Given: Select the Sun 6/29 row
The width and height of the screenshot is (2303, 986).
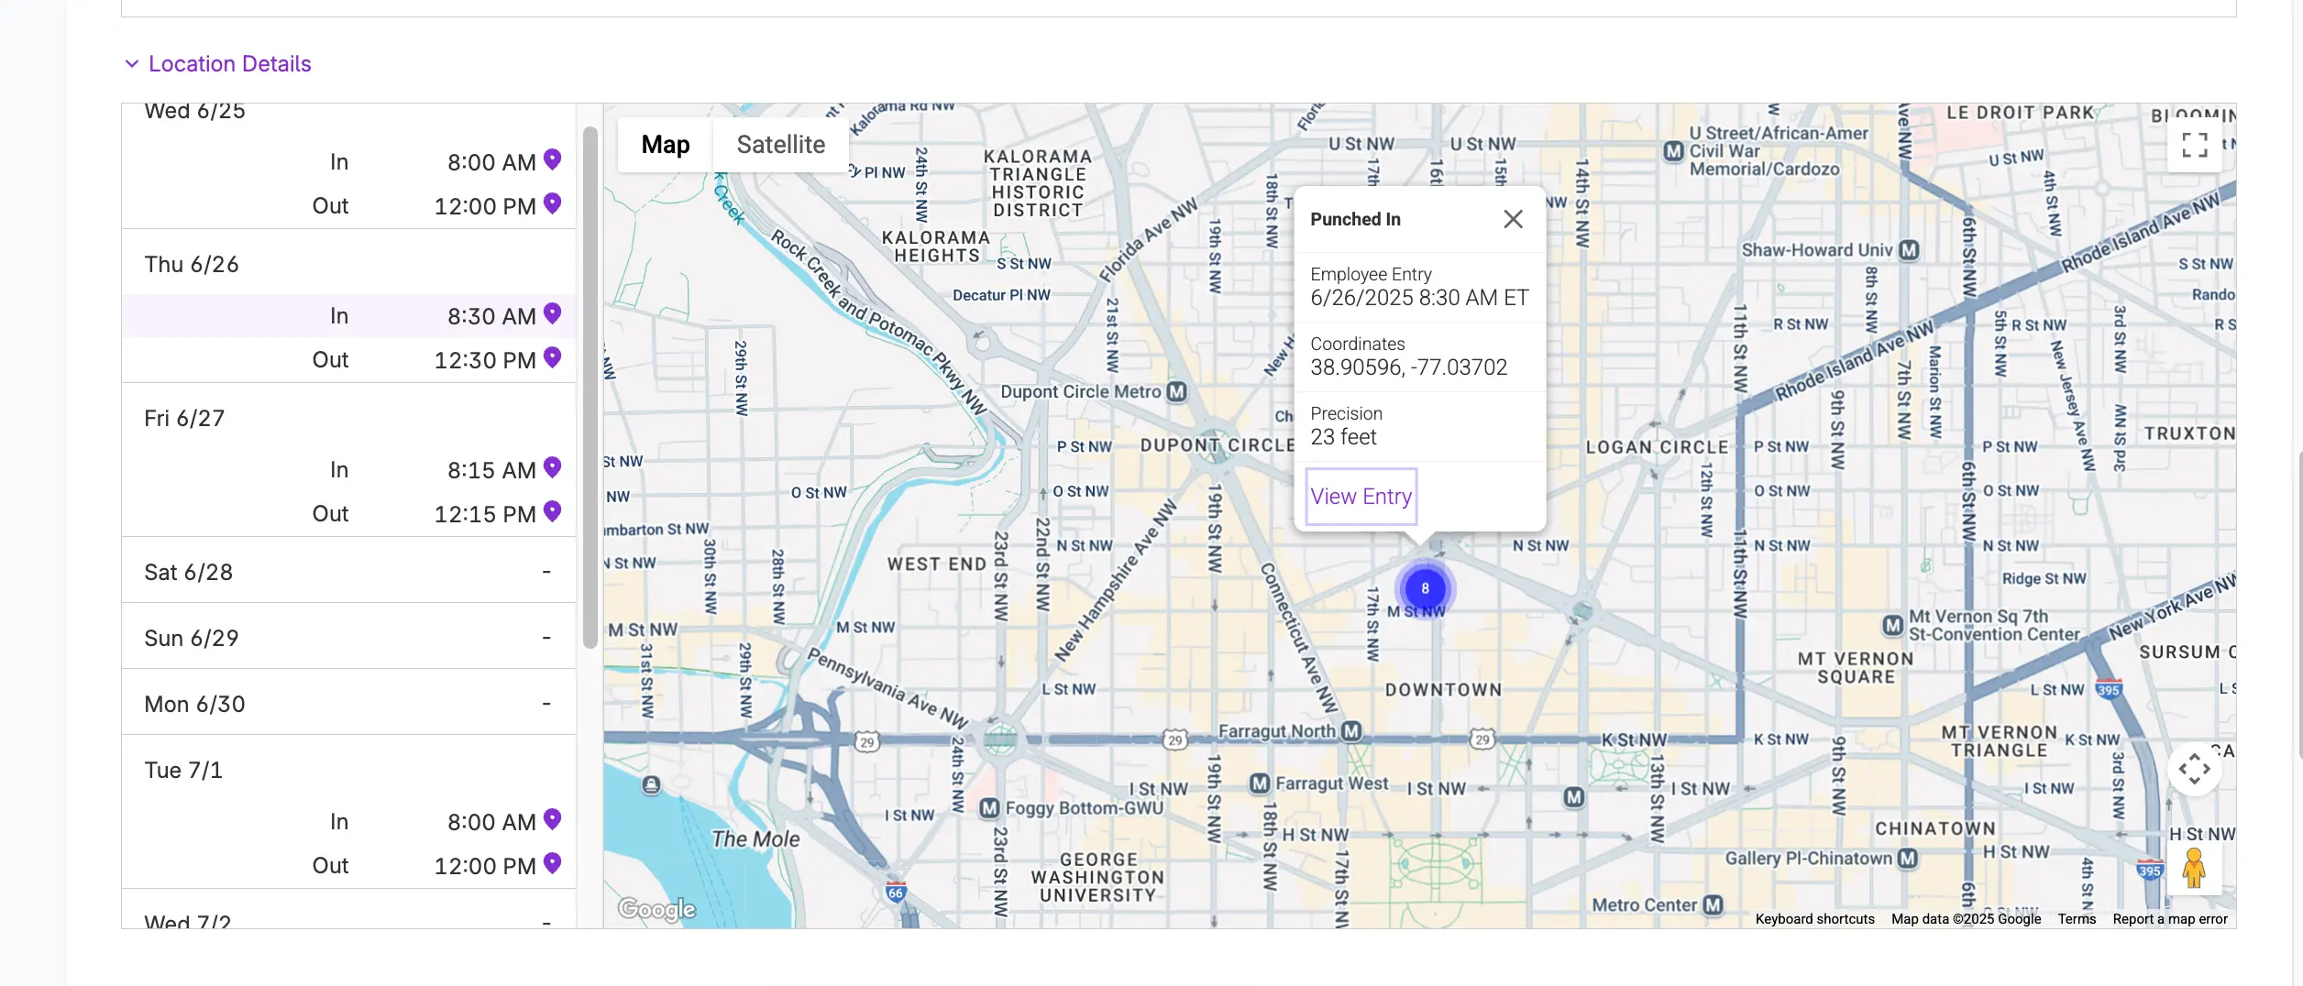Looking at the screenshot, I should pos(349,638).
